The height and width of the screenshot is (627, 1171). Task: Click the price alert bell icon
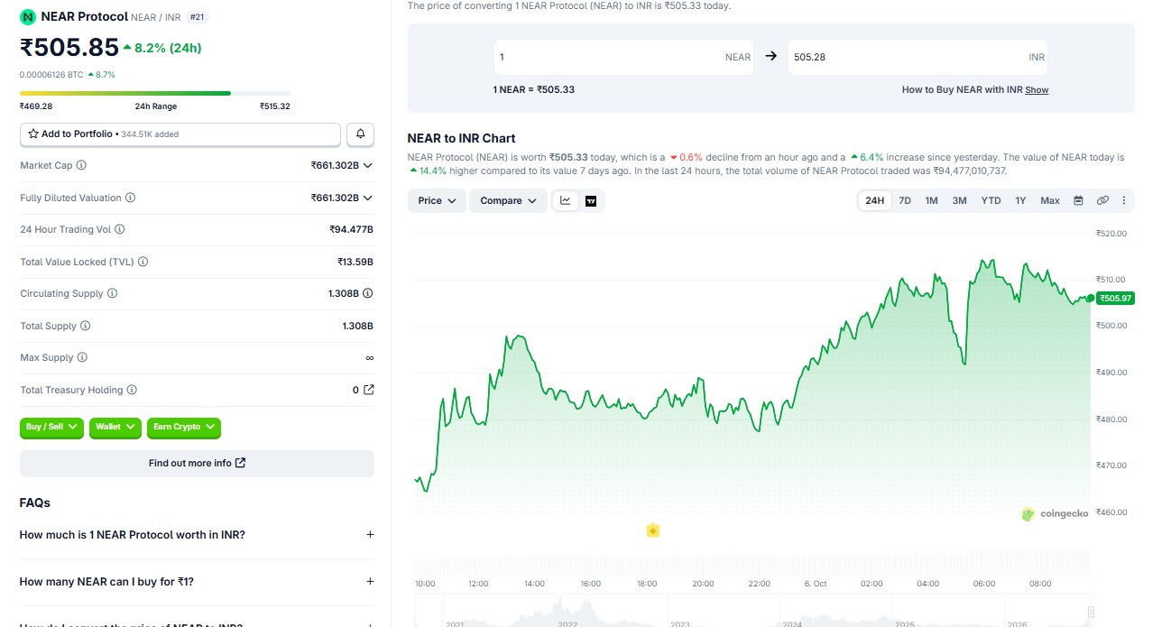pos(360,134)
